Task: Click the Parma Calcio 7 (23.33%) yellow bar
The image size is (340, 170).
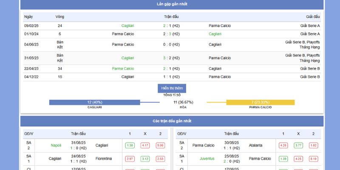Action: pyautogui.click(x=261, y=102)
